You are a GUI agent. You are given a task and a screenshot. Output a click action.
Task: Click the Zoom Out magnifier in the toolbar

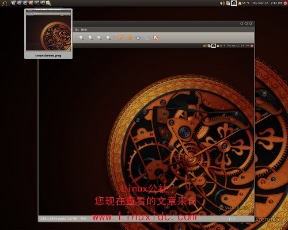point(90,38)
